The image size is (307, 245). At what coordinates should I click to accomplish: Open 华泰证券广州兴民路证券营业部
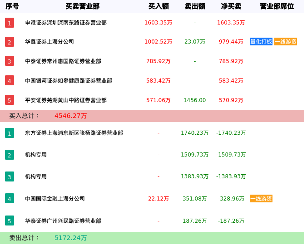[63, 221]
